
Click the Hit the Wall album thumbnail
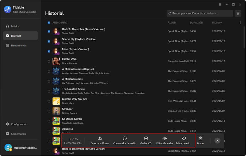[56, 61]
